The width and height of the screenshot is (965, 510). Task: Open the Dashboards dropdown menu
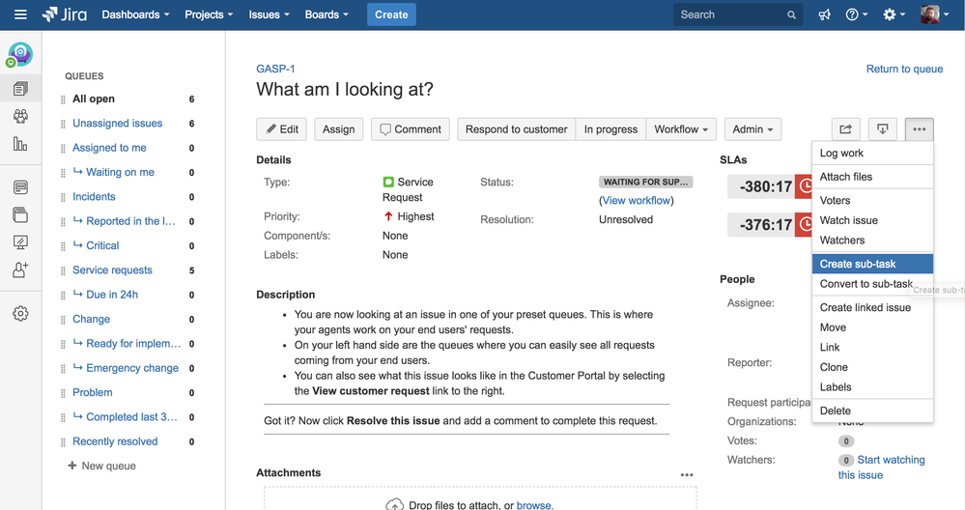(135, 14)
